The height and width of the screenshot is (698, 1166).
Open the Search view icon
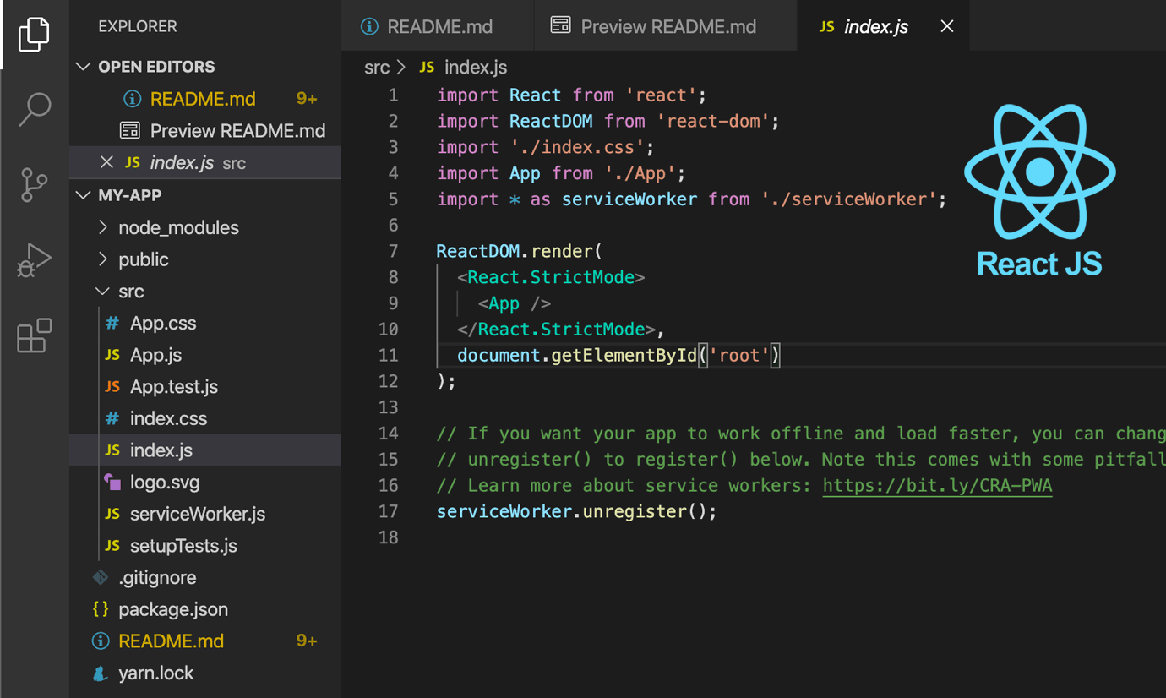click(34, 109)
